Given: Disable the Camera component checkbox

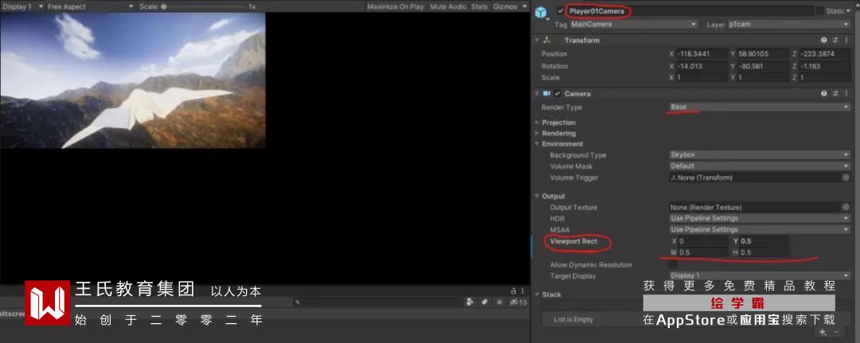Looking at the screenshot, I should coord(557,94).
